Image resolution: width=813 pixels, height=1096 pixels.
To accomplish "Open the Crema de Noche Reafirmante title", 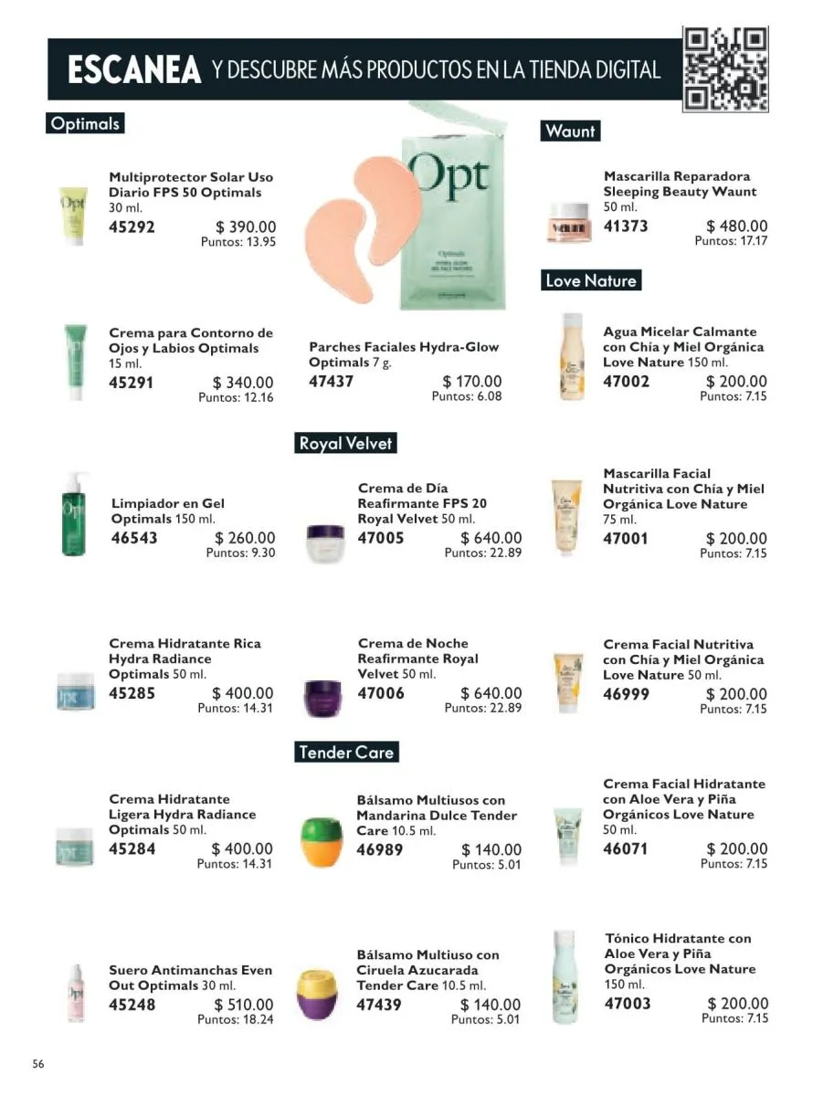I will tap(417, 659).
